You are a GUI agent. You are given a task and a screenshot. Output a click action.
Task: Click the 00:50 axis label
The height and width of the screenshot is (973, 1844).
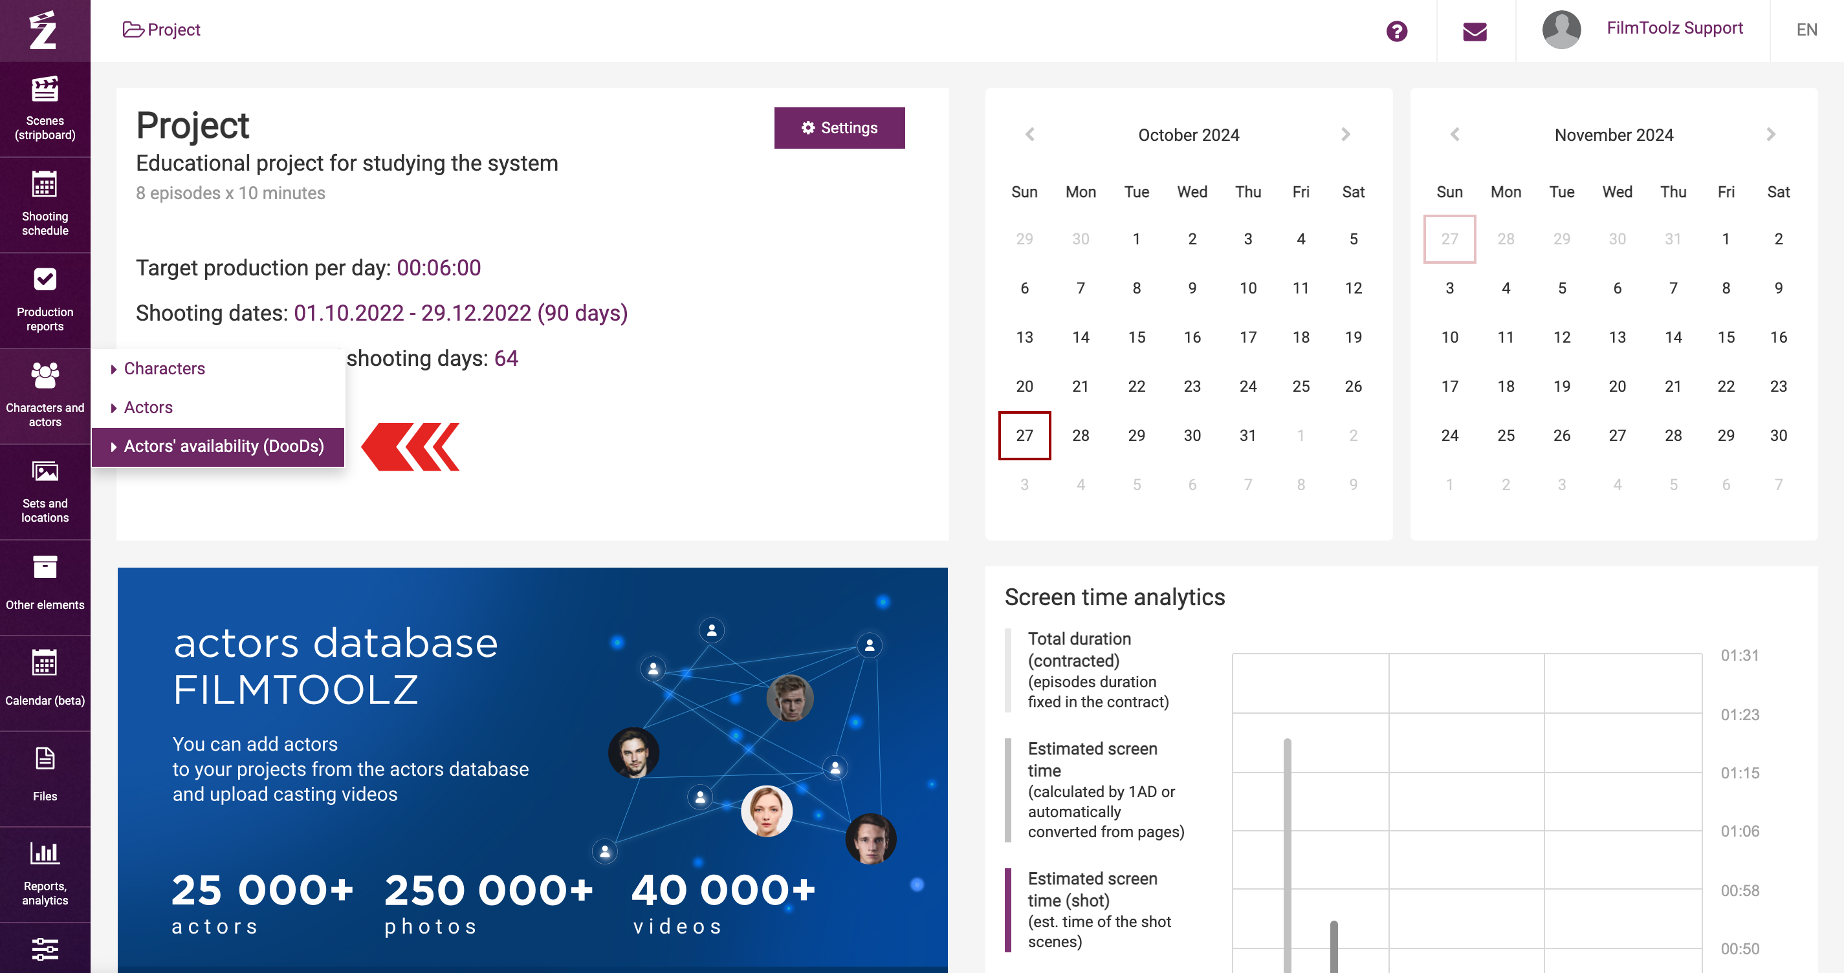click(1739, 948)
